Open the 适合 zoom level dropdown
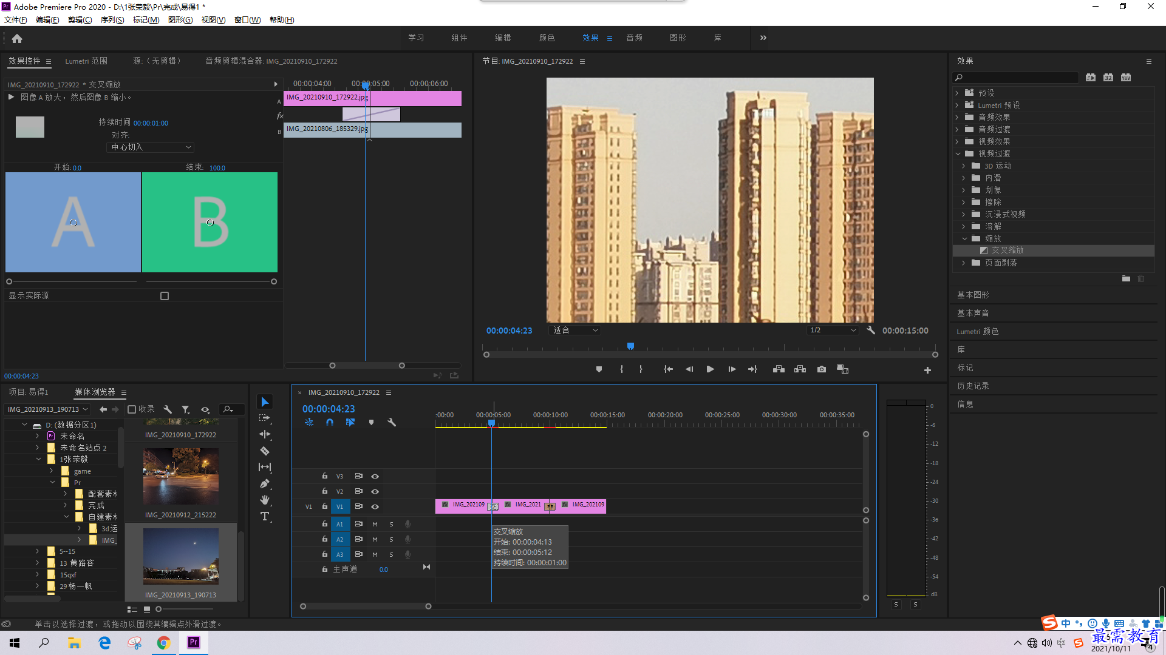 coord(575,331)
